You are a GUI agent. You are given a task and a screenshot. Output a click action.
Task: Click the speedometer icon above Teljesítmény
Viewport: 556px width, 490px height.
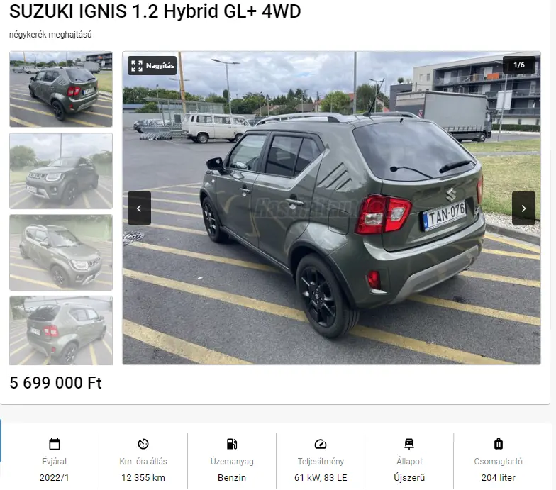[x=321, y=444]
